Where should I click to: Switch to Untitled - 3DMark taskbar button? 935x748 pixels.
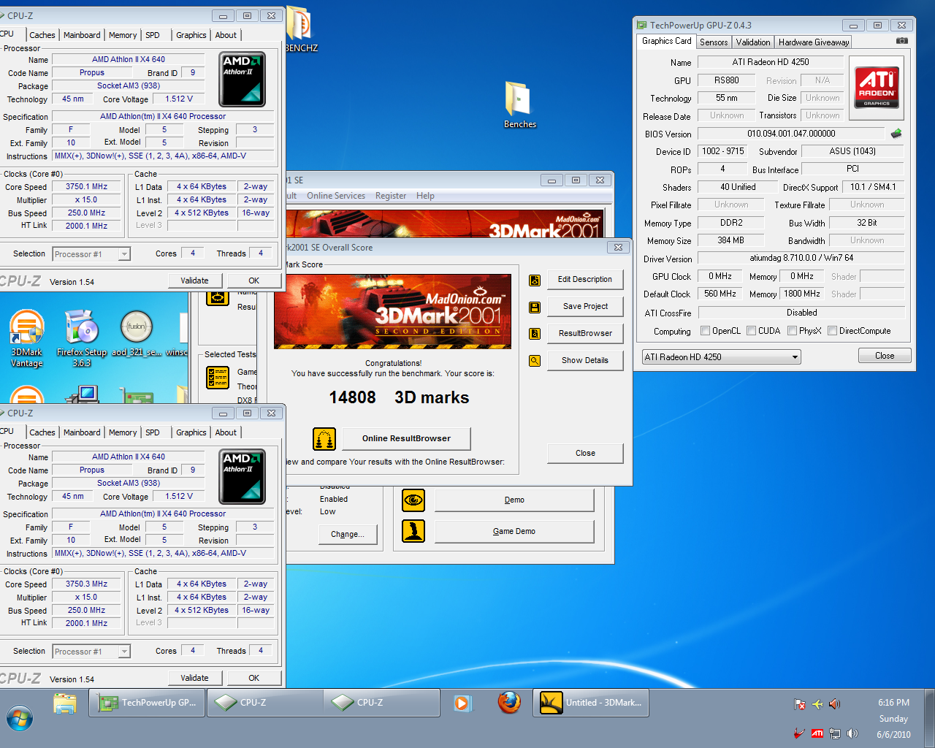pos(591,703)
